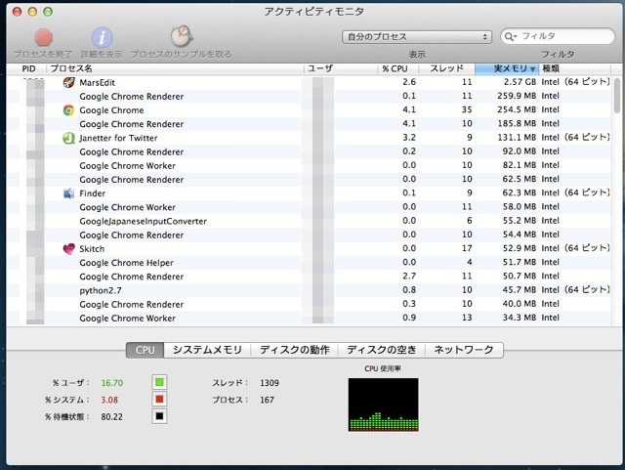Click the 2.7 % CPU value
The height and width of the screenshot is (470, 625).
(409, 277)
